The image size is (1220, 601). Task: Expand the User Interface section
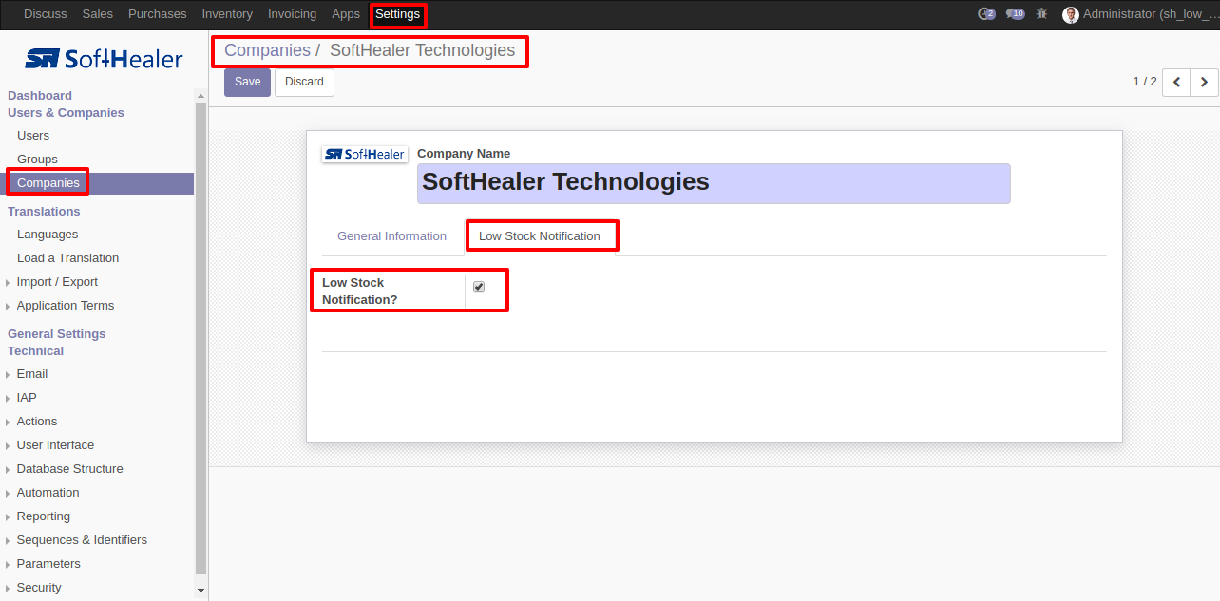coord(55,445)
